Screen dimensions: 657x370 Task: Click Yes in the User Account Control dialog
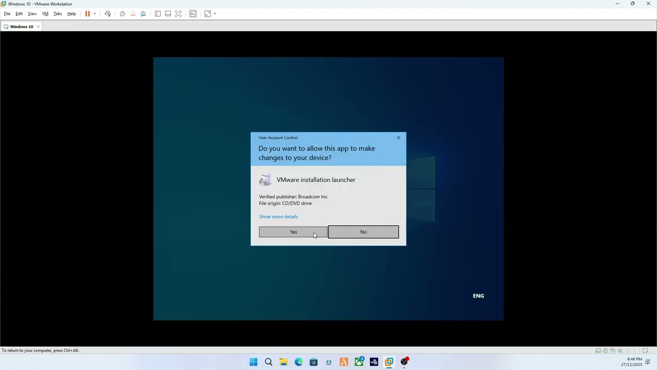coord(293,232)
